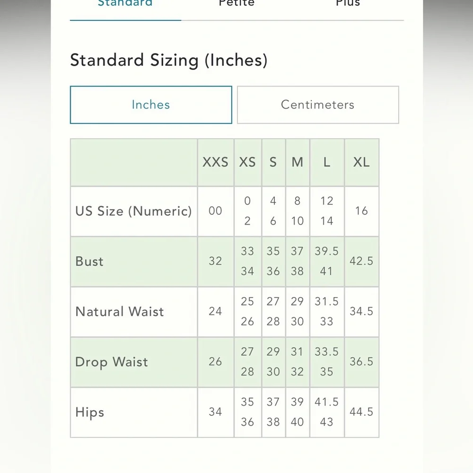
Task: Select the S column header
Action: click(273, 162)
